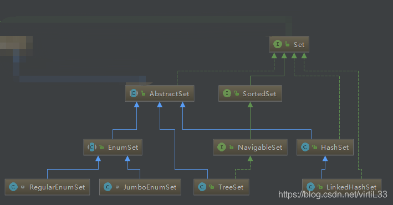Image resolution: width=393 pixels, height=205 pixels.
Task: Click the class icon on TreeSet
Action: tap(202, 187)
